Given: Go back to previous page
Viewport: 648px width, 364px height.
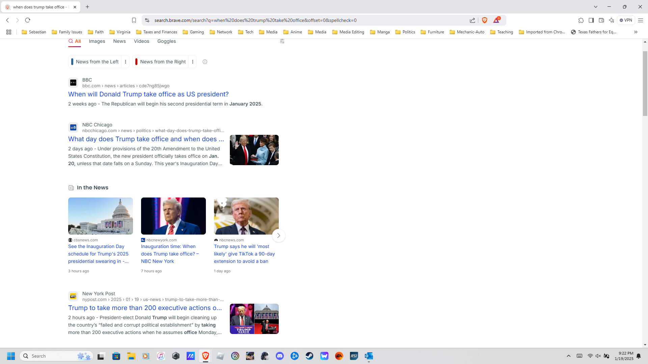Looking at the screenshot, I should point(7,20).
